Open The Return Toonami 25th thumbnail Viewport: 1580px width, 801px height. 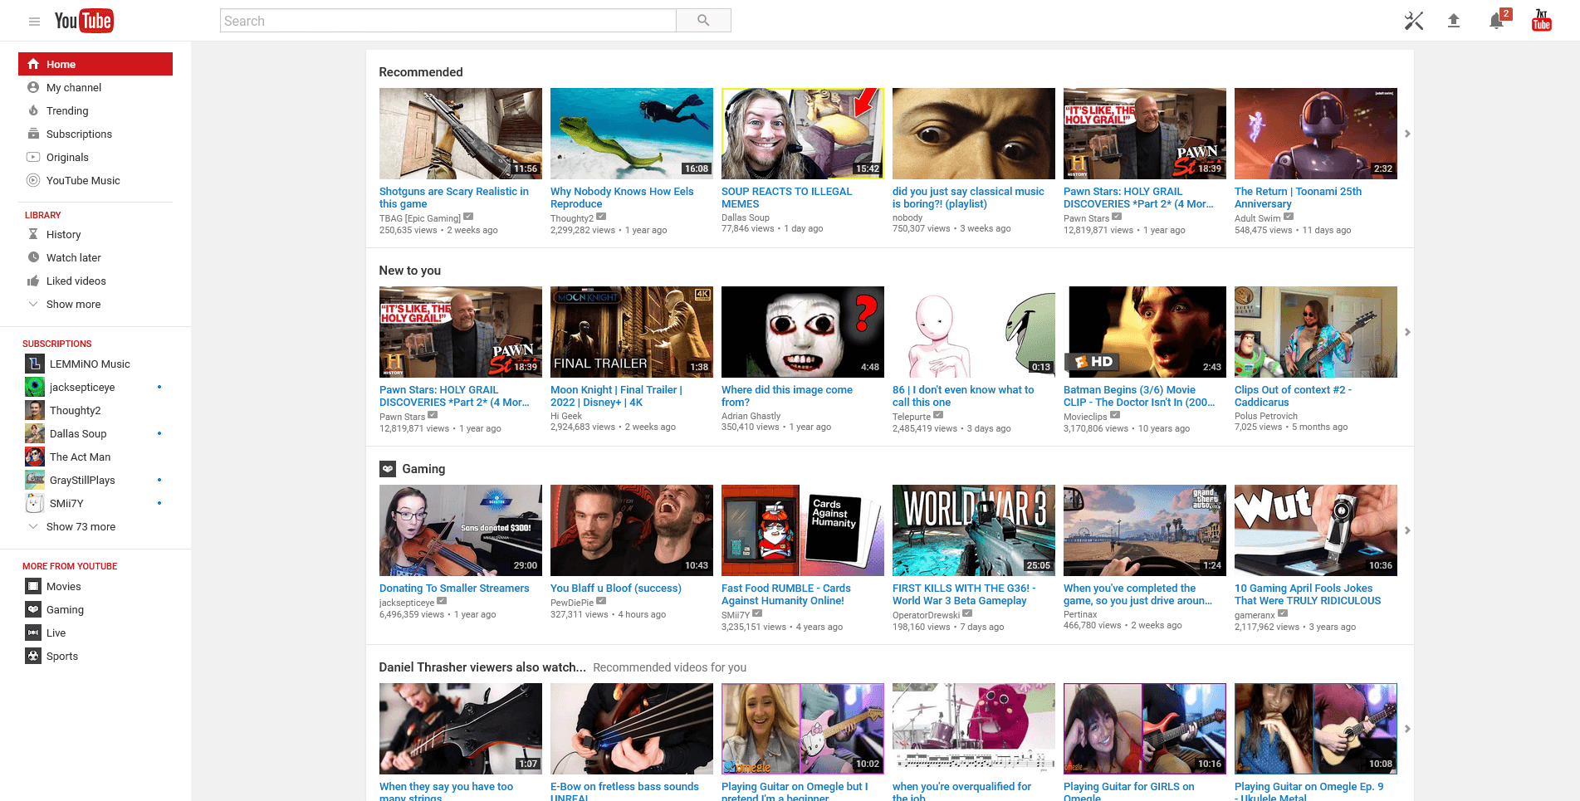[x=1316, y=134]
